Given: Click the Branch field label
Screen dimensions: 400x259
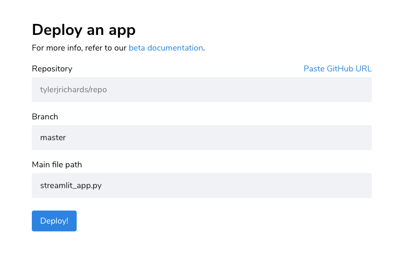Looking at the screenshot, I should pos(45,117).
